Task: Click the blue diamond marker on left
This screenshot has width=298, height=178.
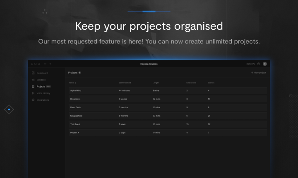Action: click(x=9, y=109)
